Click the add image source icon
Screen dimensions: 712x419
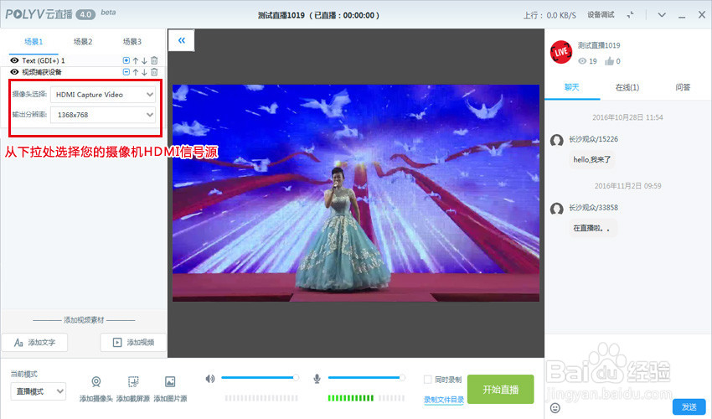[170, 382]
